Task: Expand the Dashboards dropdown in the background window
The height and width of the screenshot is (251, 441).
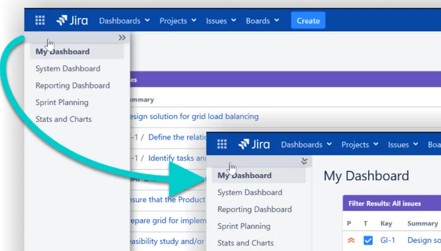Action: click(x=124, y=21)
